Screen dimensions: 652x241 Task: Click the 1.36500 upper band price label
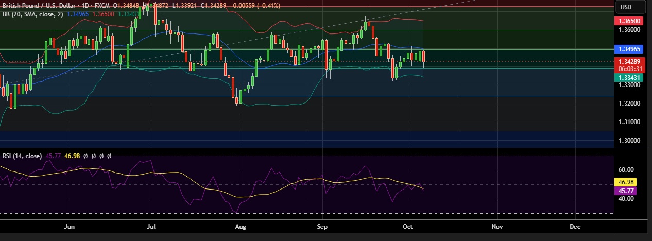tap(629, 21)
